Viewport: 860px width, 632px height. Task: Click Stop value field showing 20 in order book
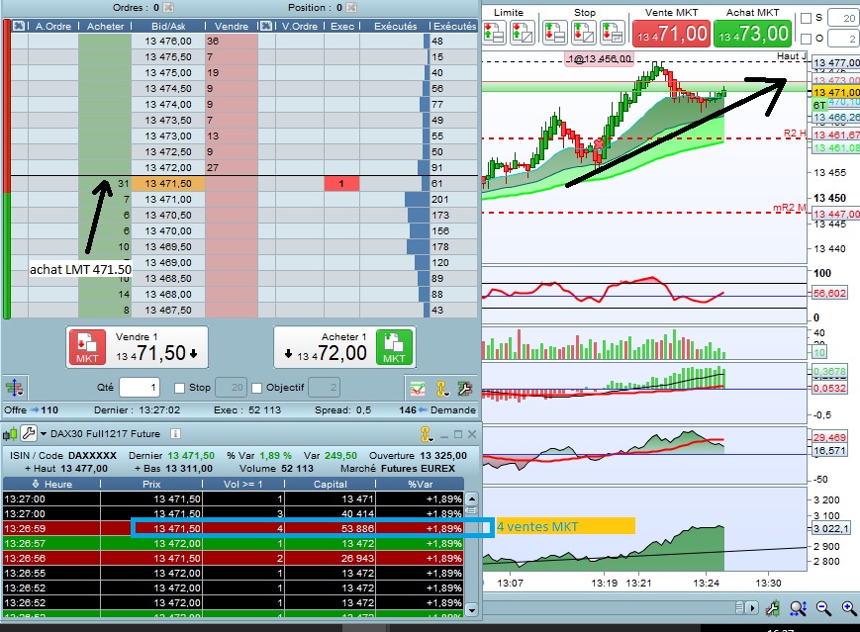click(231, 388)
